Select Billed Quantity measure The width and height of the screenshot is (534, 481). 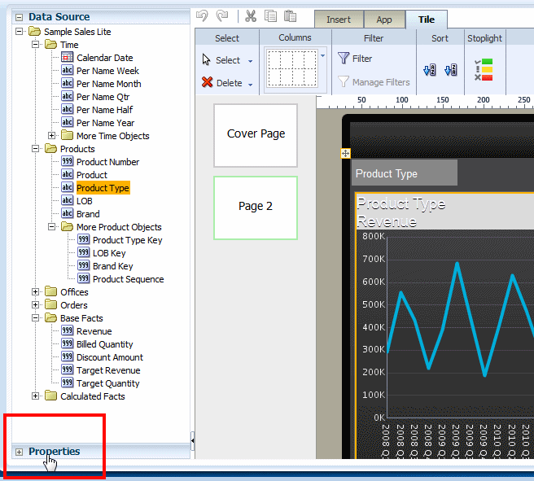tap(104, 344)
